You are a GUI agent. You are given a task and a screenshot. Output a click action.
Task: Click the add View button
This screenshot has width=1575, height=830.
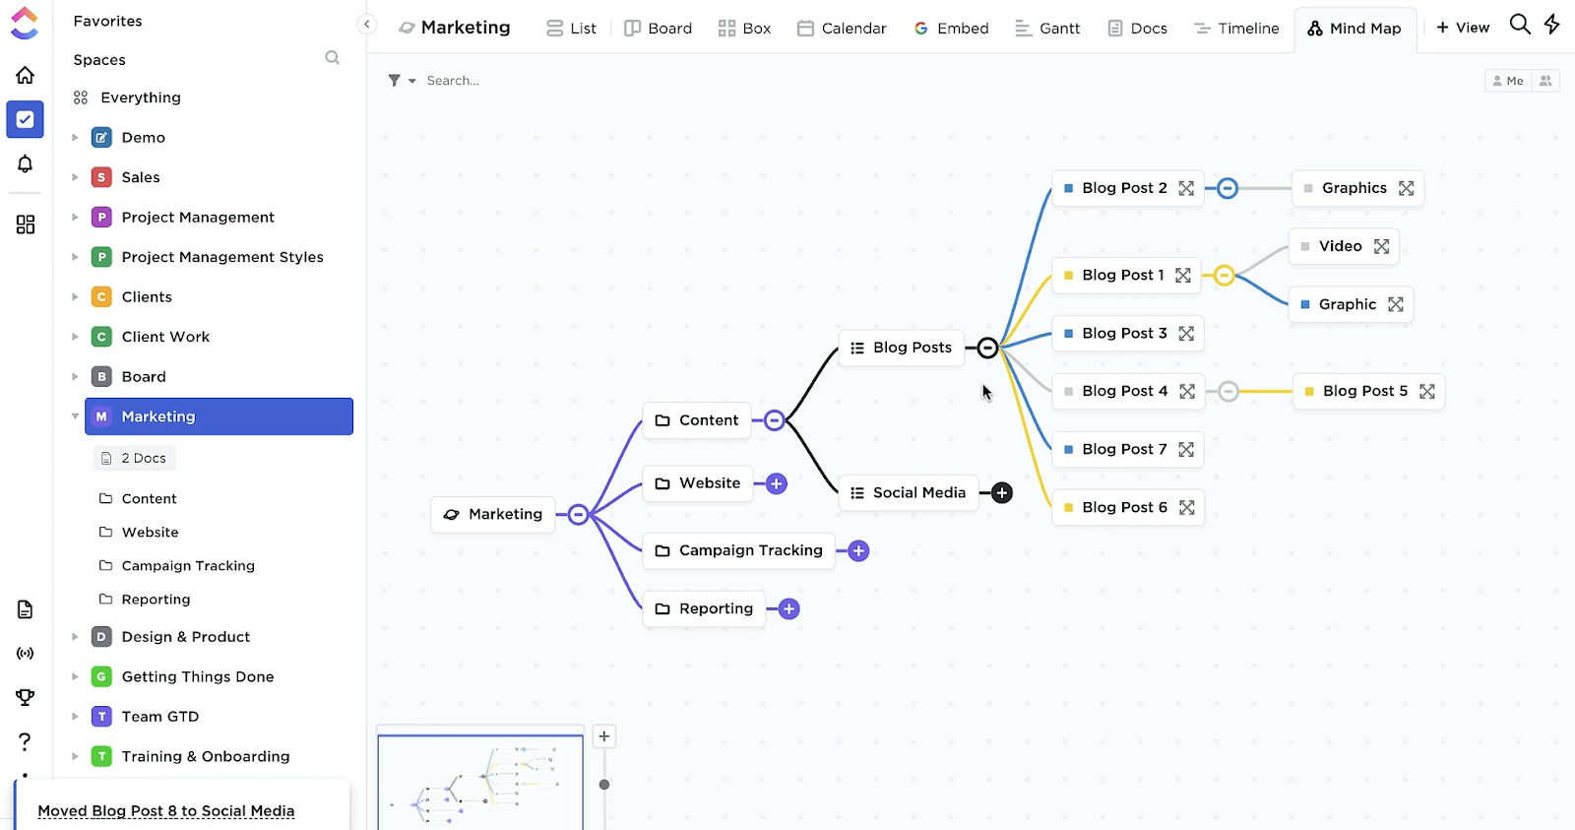pos(1463,28)
